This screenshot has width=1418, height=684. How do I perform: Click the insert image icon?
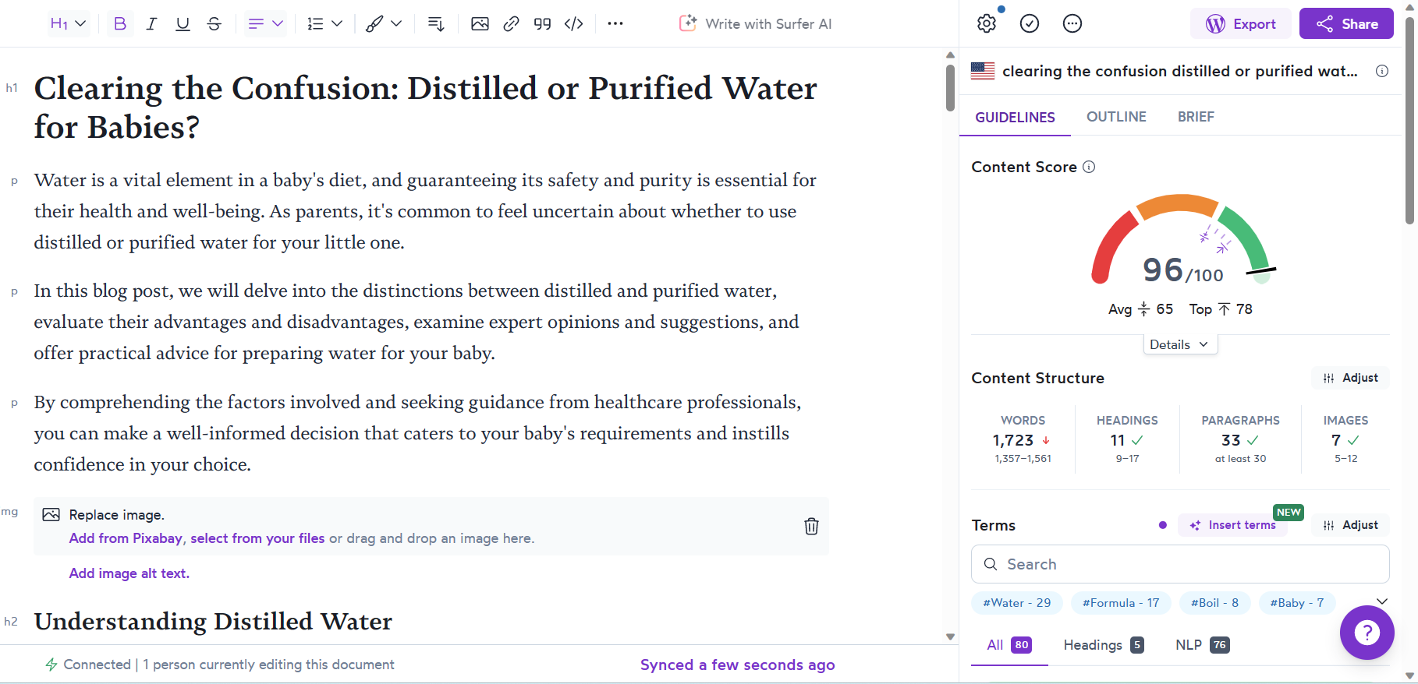[480, 24]
